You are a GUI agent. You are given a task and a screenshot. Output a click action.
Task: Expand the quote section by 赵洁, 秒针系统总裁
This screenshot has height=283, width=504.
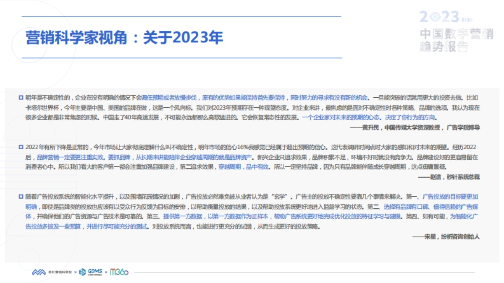(x=451, y=178)
